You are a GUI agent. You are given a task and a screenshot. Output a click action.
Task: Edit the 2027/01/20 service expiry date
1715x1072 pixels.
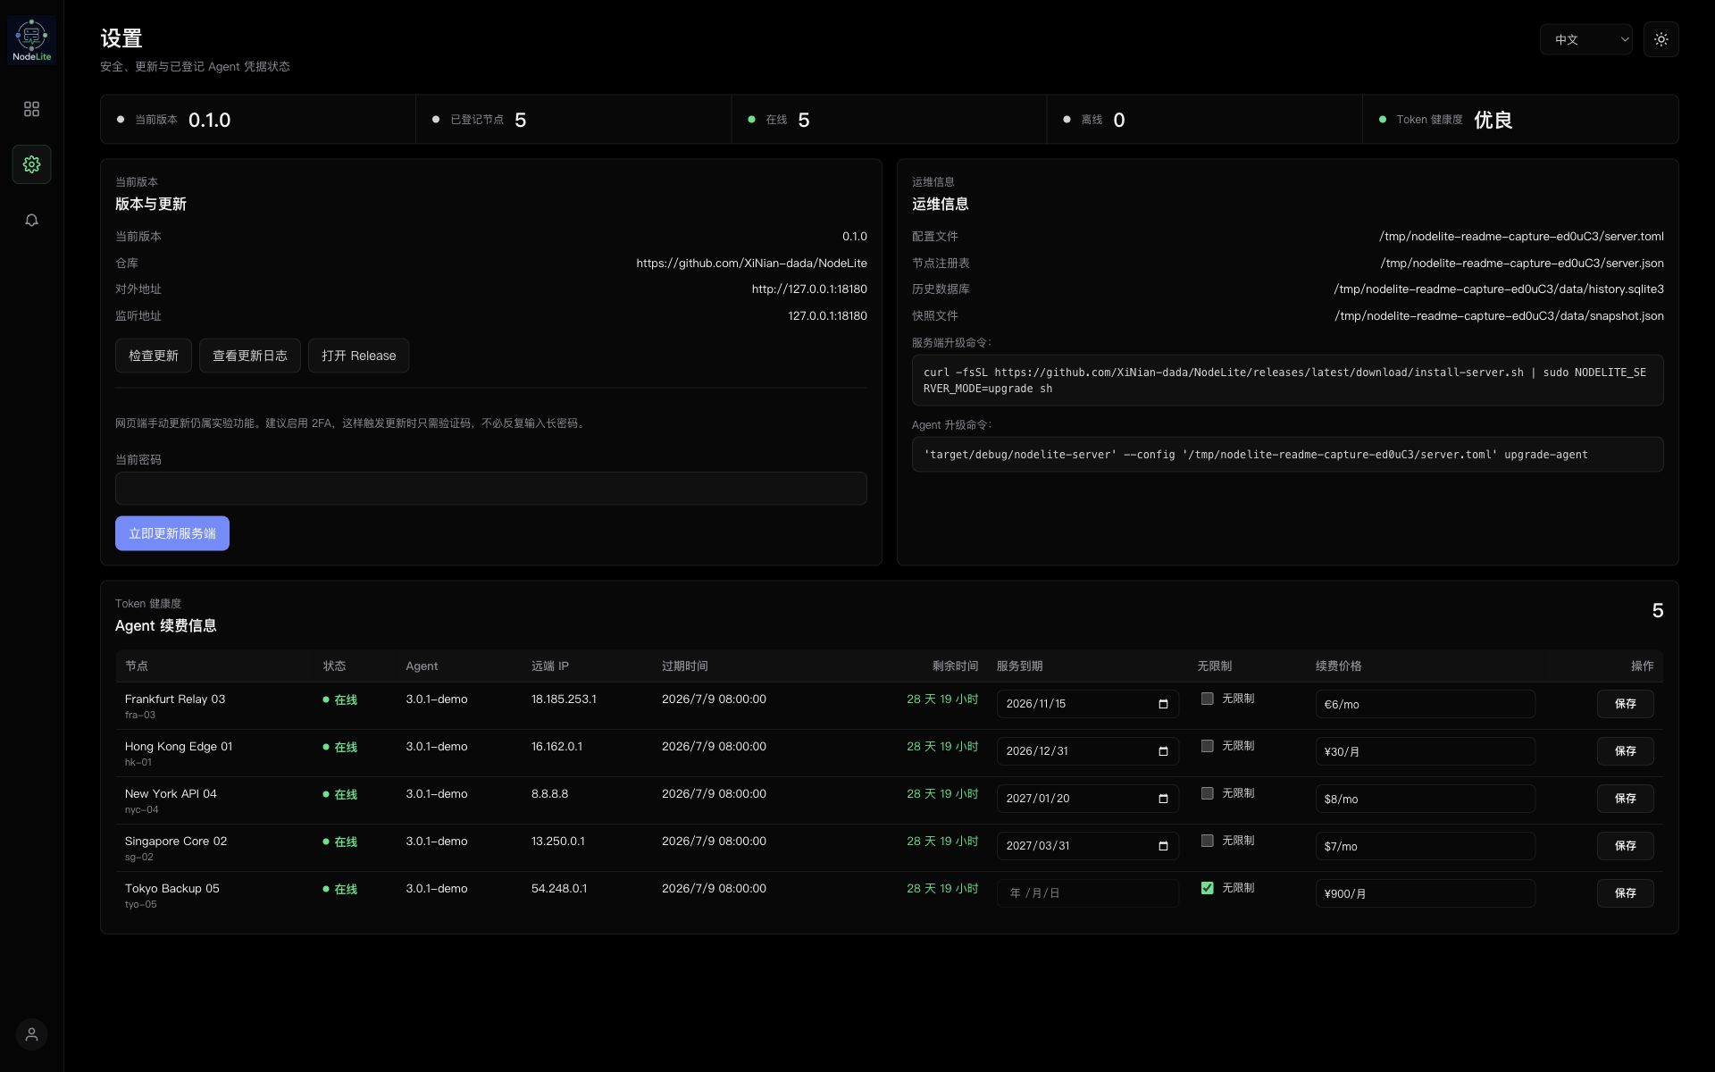(x=1087, y=799)
